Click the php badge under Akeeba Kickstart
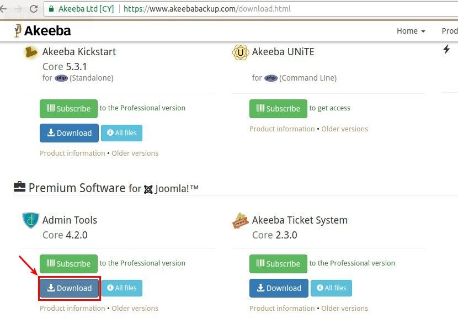The image size is (458, 334). pos(61,78)
